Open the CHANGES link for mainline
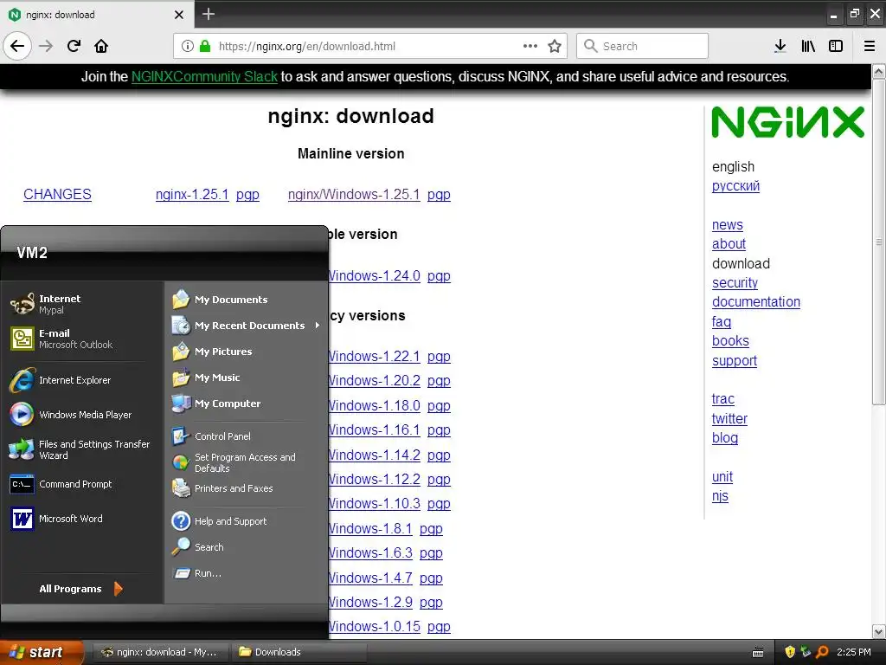Image resolution: width=886 pixels, height=665 pixels. pos(57,194)
